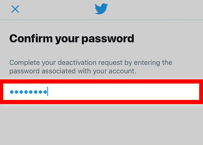The image size is (203, 145).
Task: Click header area right of the Twitter logo
Action: pyautogui.click(x=154, y=9)
